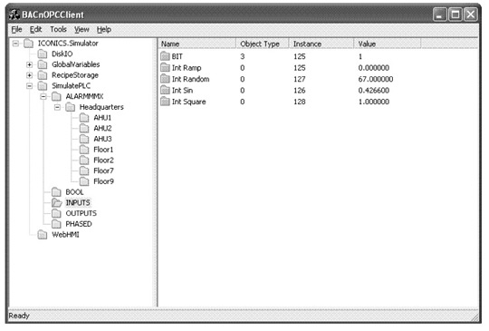Click the 'Int Square' name text
489x331 pixels.
(188, 102)
